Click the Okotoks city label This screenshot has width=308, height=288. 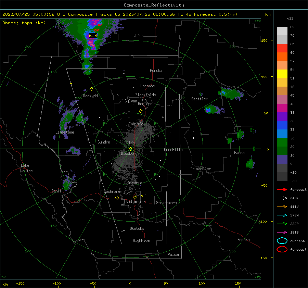tap(137, 228)
